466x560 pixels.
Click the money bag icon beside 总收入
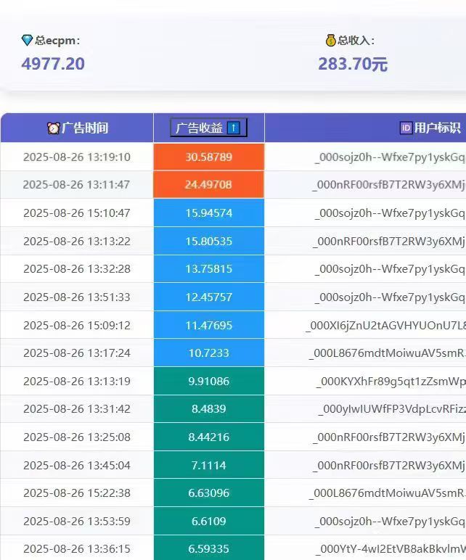331,40
